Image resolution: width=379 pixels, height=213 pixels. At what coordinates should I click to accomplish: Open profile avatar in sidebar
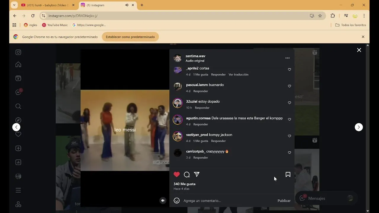(18, 176)
